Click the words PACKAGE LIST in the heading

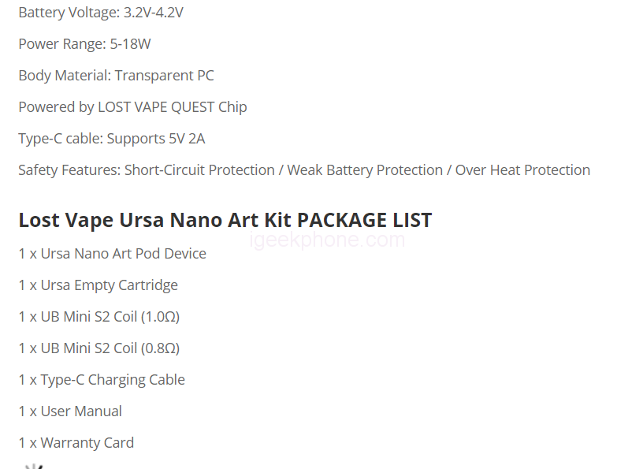pyautogui.click(x=364, y=220)
